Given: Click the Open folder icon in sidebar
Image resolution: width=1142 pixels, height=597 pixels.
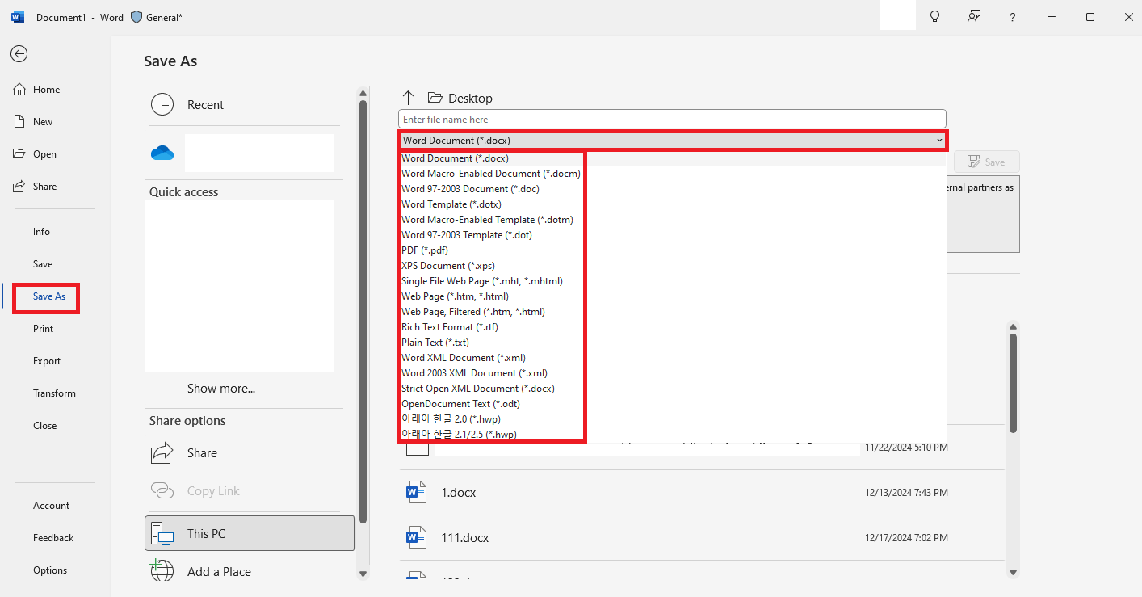Looking at the screenshot, I should (19, 154).
